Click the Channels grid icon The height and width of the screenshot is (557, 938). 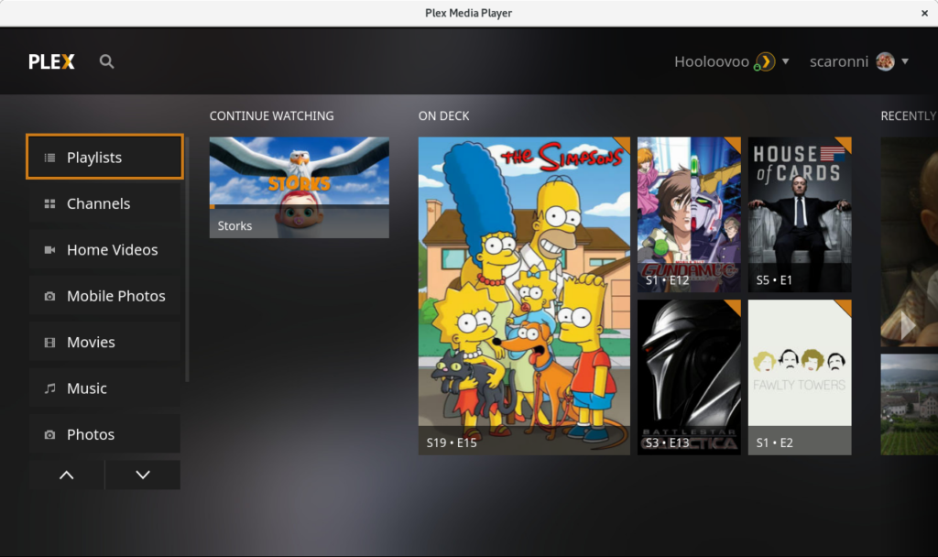click(49, 203)
